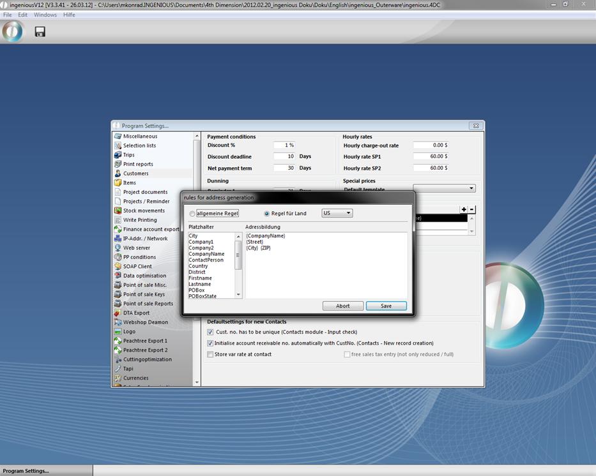Image resolution: width=596 pixels, height=476 pixels.
Task: Open the Print reports icon entry
Action: click(x=118, y=164)
